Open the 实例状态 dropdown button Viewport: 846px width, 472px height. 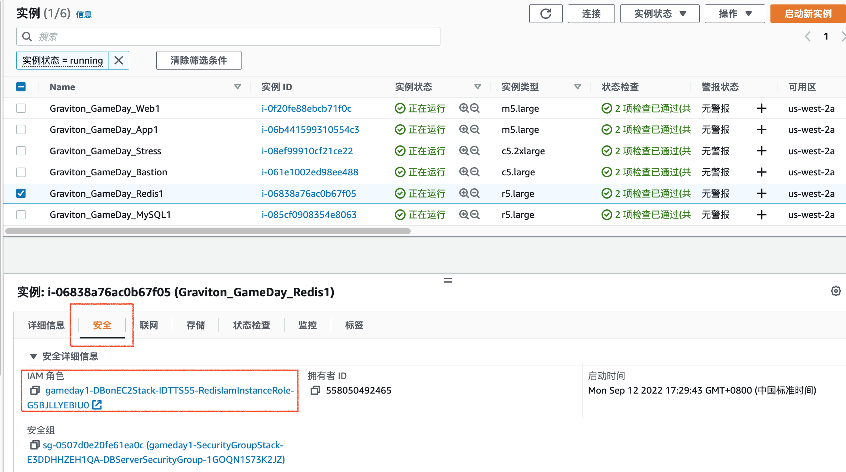click(x=660, y=14)
